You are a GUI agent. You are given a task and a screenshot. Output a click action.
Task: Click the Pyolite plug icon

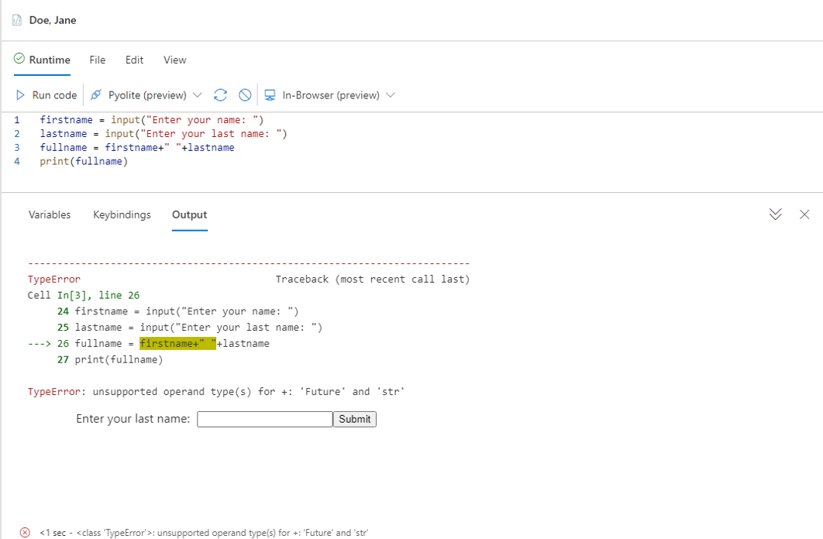pos(95,94)
